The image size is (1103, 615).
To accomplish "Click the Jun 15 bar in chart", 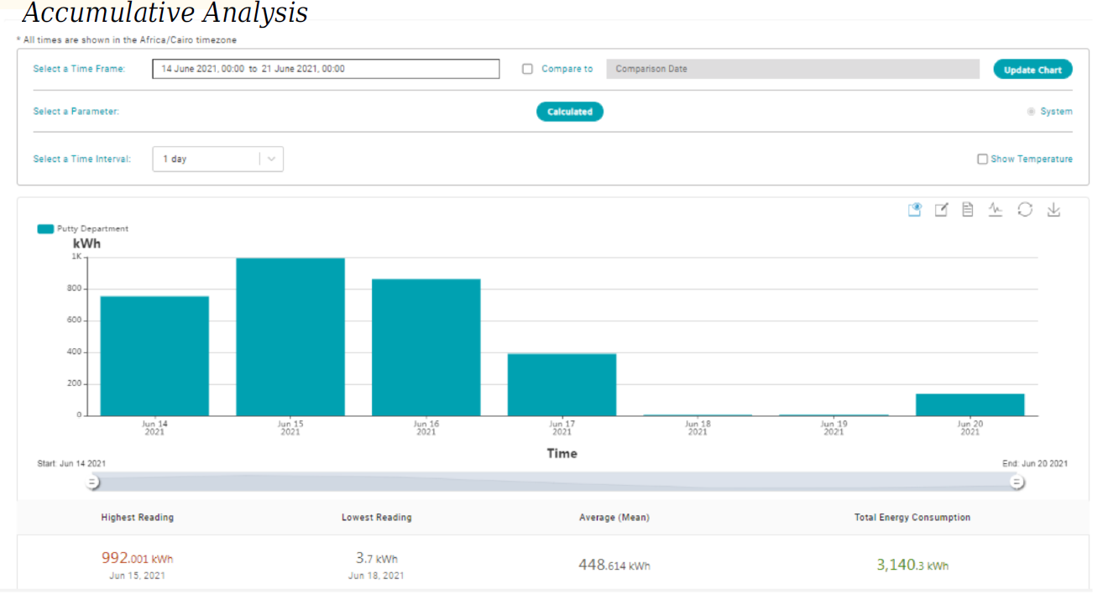I will coord(290,336).
